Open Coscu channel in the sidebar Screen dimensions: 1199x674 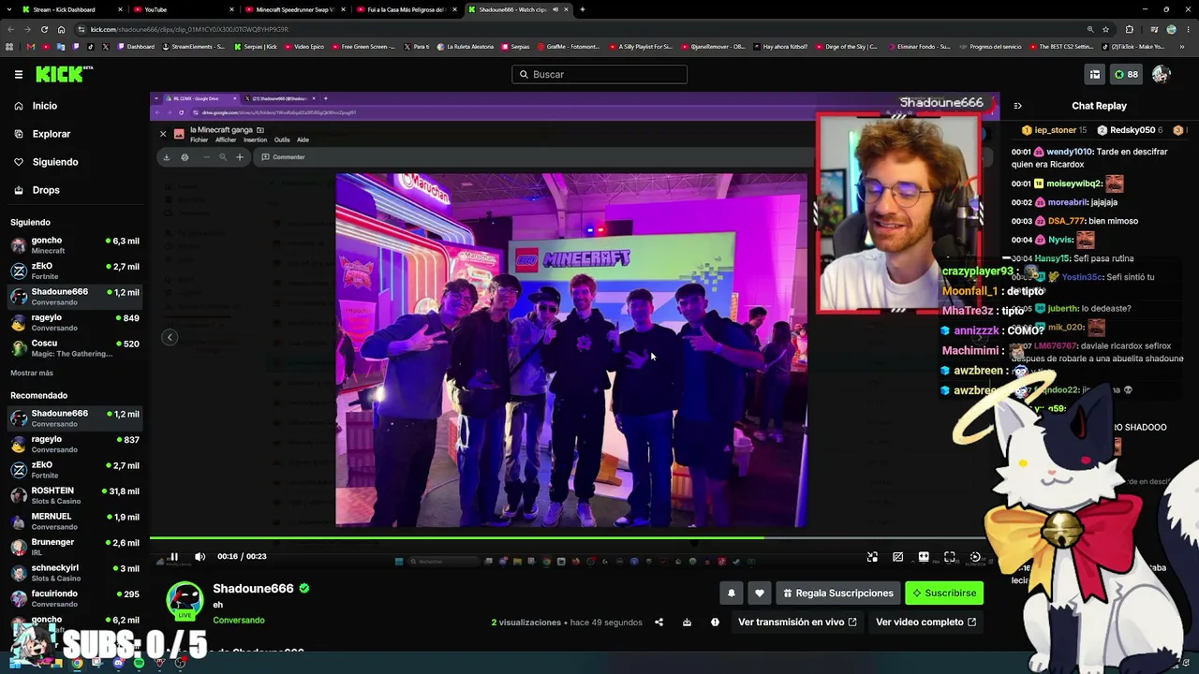pyautogui.click(x=75, y=348)
